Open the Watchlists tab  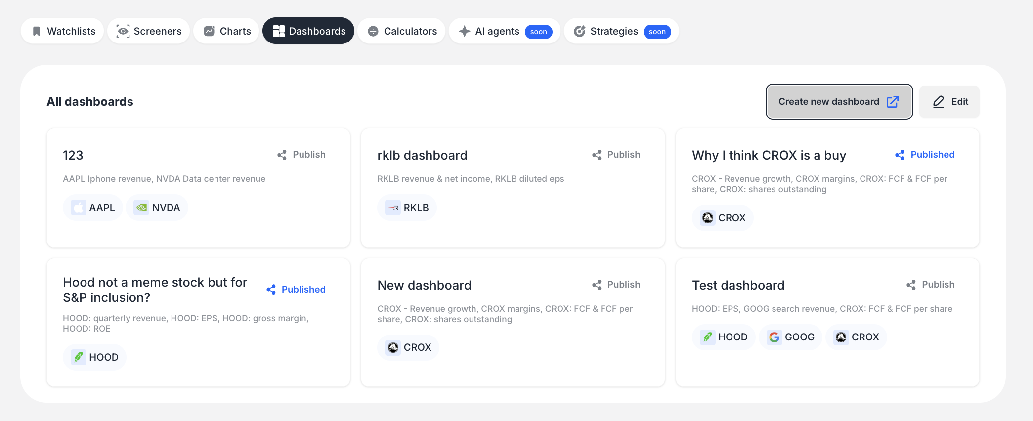pos(62,31)
